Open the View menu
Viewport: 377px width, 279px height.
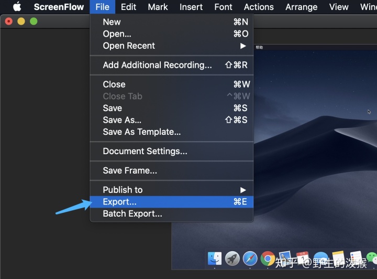click(339, 7)
